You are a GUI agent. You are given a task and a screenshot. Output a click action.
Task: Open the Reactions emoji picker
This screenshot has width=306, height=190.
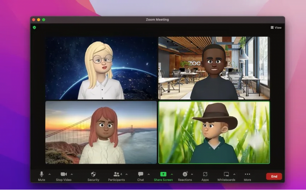(x=185, y=174)
